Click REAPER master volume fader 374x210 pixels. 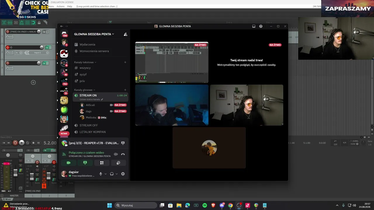click(x=15, y=173)
